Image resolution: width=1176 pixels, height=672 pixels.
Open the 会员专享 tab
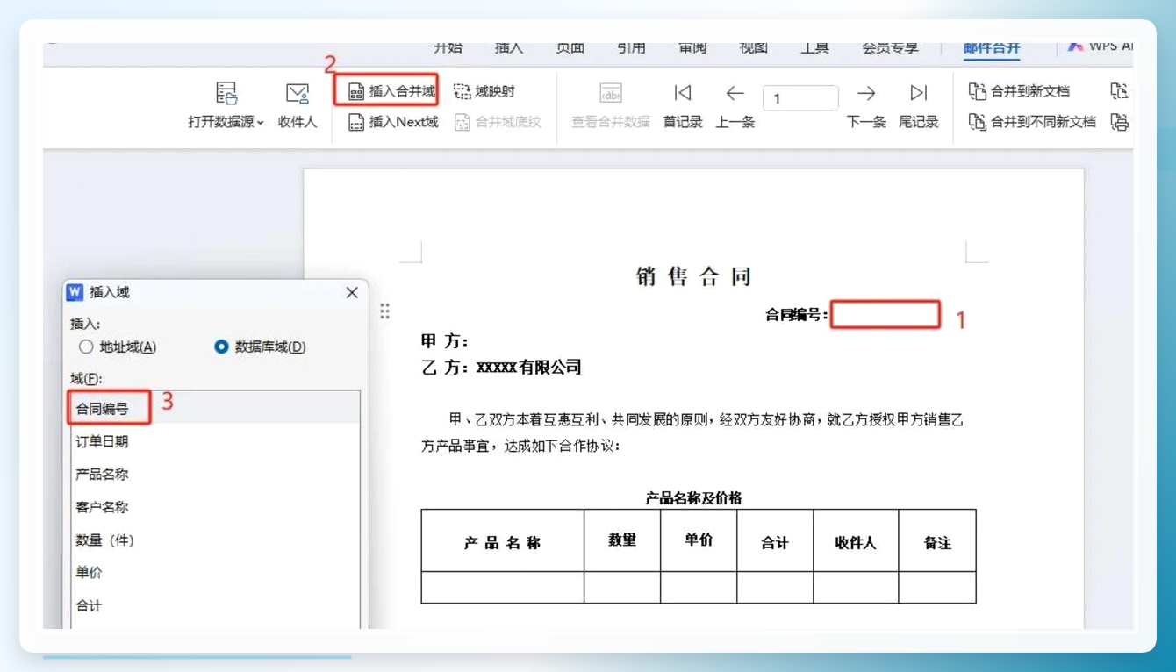pyautogui.click(x=890, y=47)
